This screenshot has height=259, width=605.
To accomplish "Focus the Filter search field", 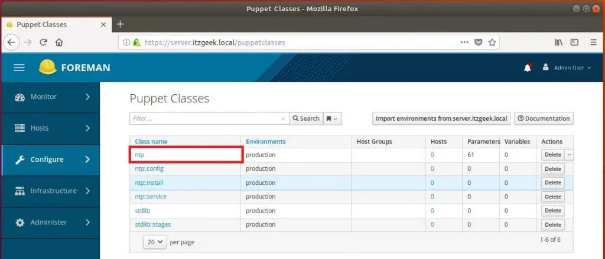I will (x=204, y=119).
